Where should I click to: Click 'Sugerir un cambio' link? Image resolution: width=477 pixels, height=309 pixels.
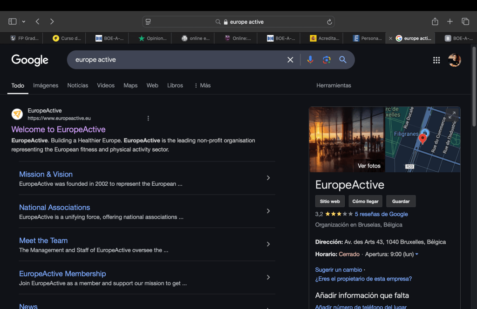(x=339, y=270)
